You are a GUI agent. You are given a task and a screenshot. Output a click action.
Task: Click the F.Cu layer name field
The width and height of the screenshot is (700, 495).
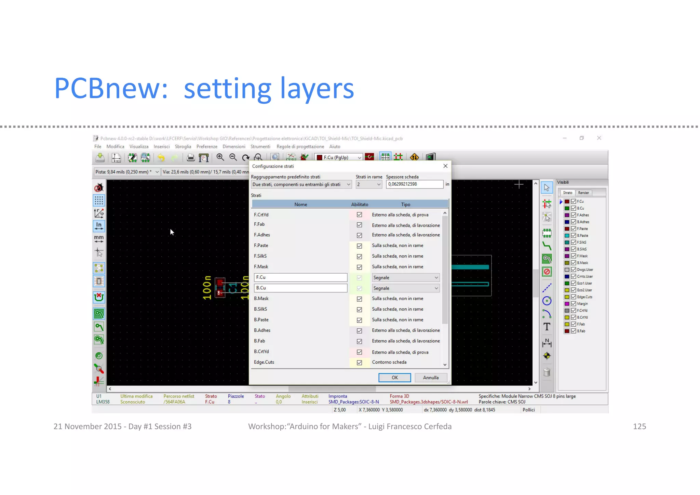click(300, 277)
